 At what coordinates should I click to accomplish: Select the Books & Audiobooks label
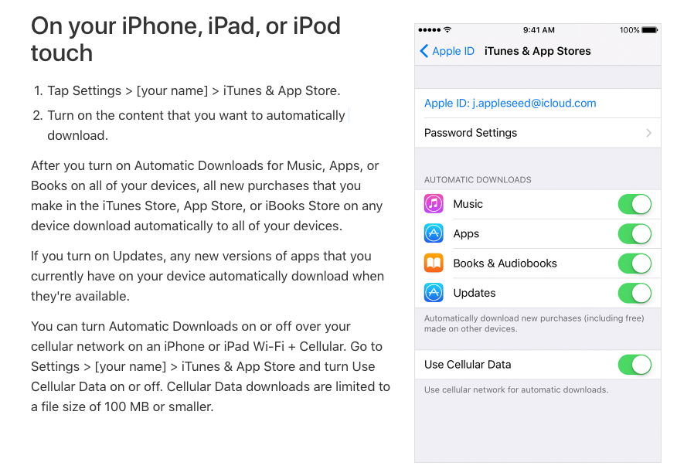click(505, 263)
